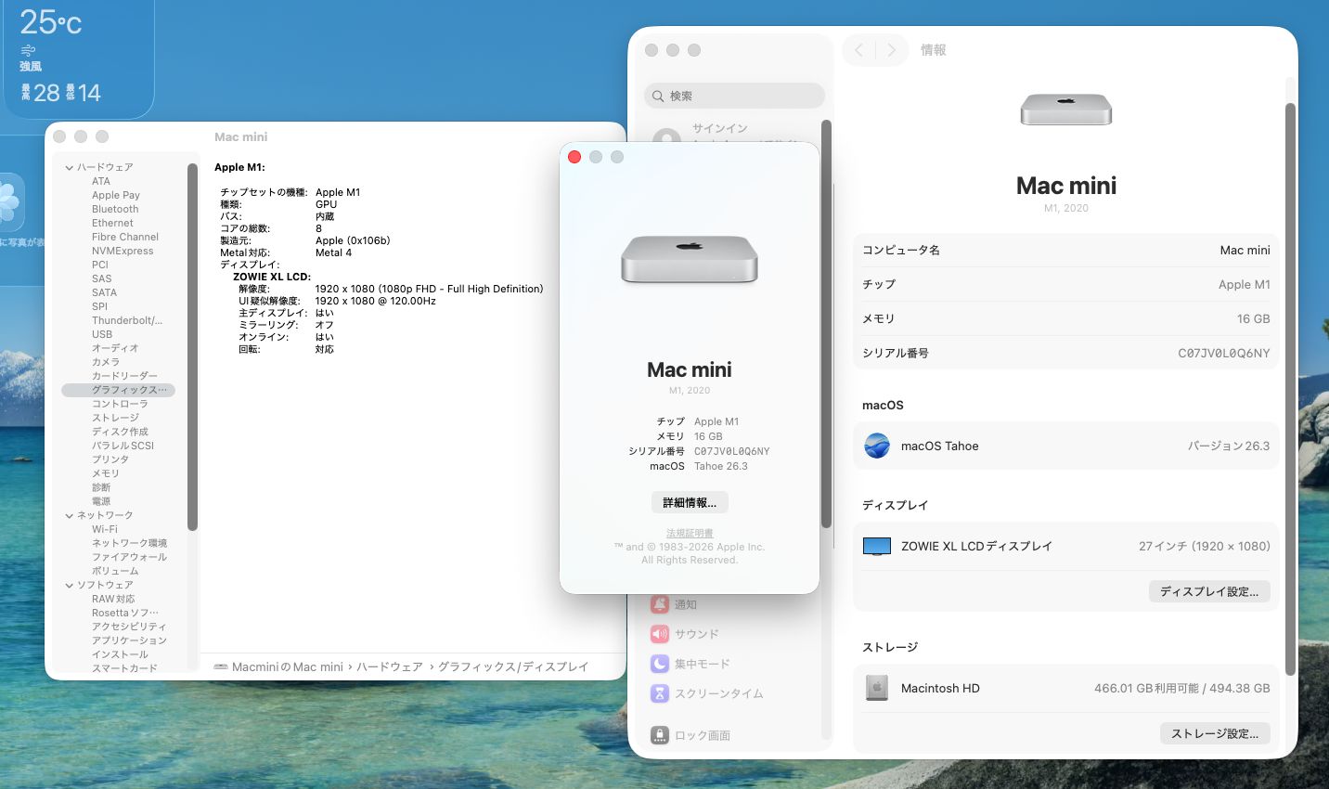
Task: Select PCI in hardware list
Action: (100, 265)
